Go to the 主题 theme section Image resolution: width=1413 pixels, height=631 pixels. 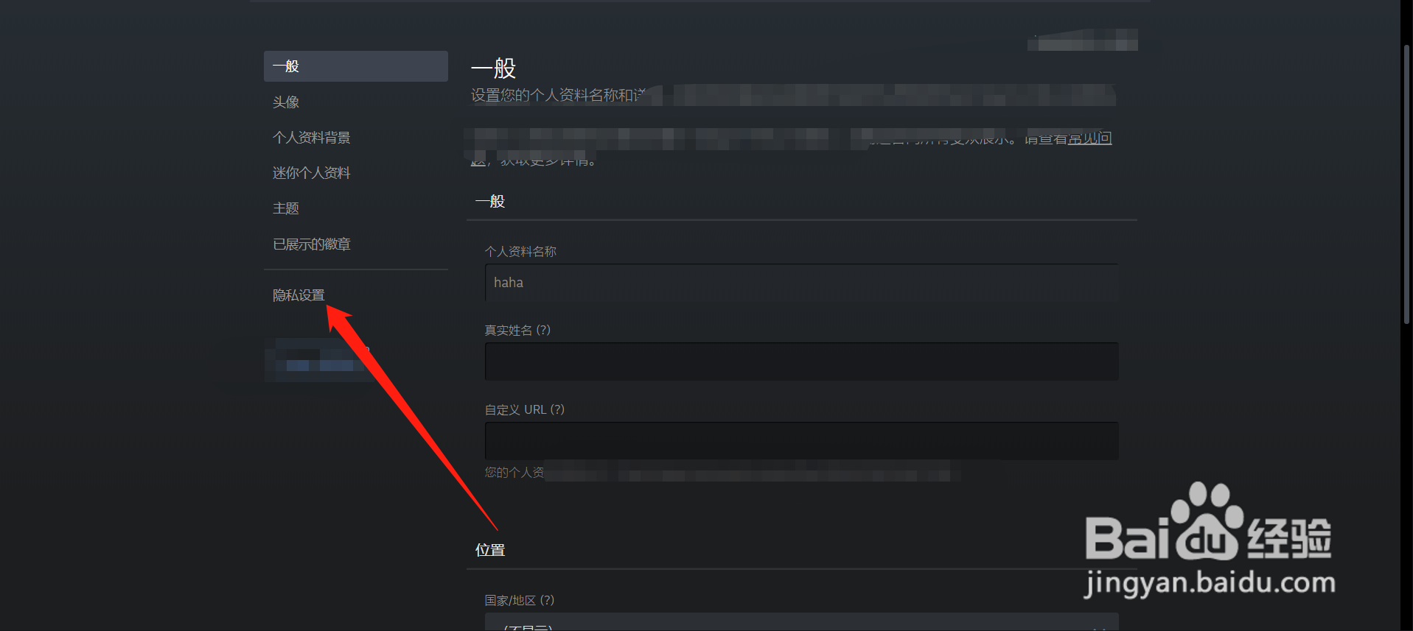pyautogui.click(x=286, y=208)
